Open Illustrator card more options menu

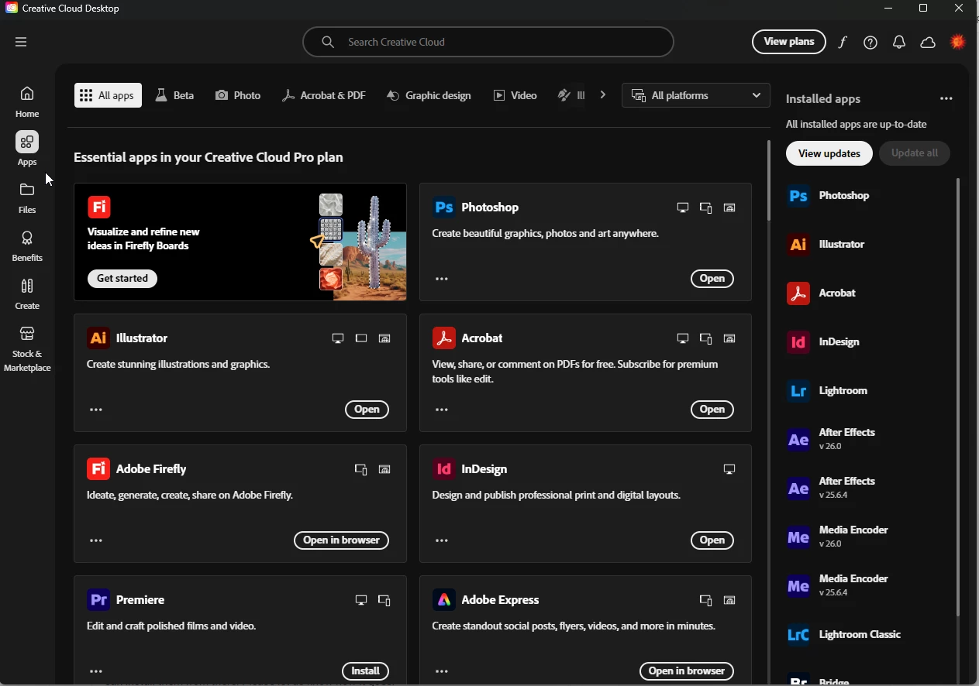coord(96,410)
